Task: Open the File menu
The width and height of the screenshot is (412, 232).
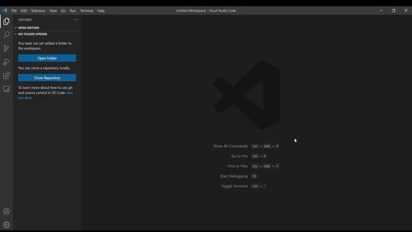Action: 14,11
